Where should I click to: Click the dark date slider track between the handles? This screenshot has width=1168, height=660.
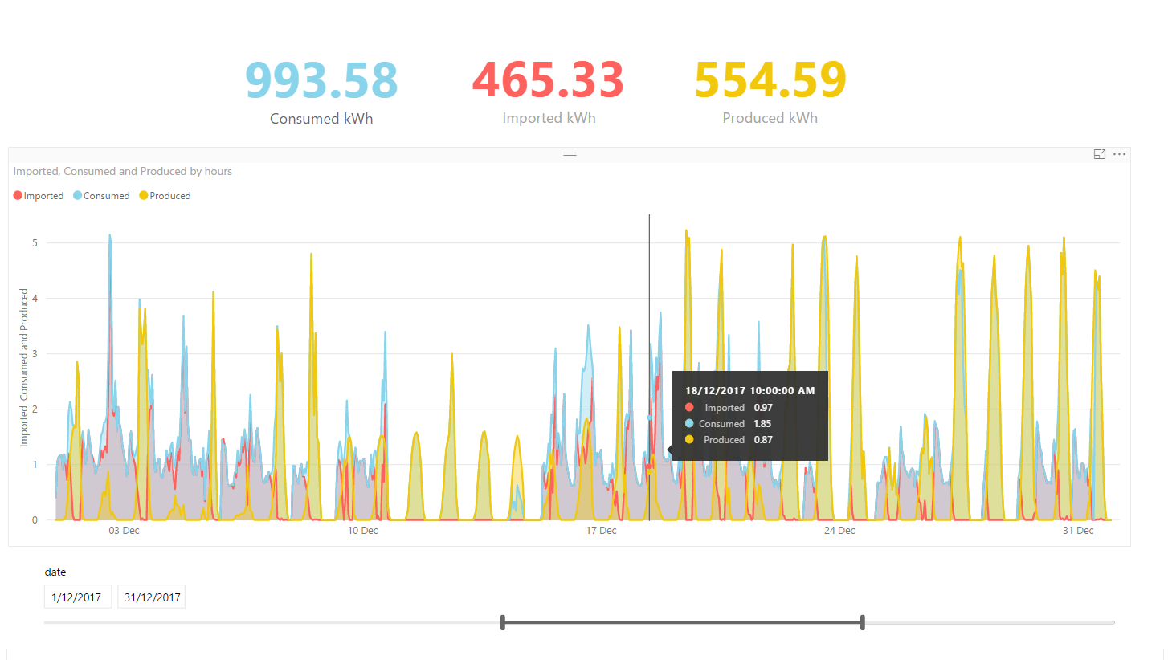click(683, 622)
